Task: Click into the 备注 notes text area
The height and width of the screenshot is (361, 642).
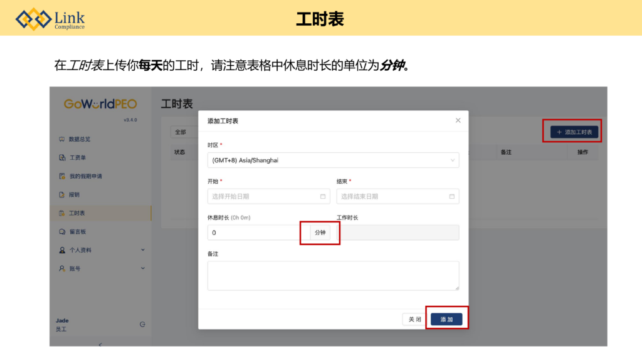Action: (x=333, y=276)
